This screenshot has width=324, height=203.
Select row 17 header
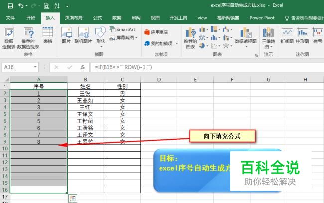(5, 197)
